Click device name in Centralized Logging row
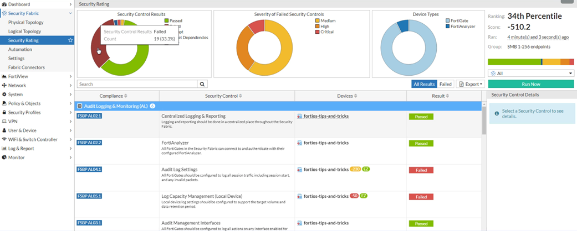The width and height of the screenshot is (577, 231). 326,116
